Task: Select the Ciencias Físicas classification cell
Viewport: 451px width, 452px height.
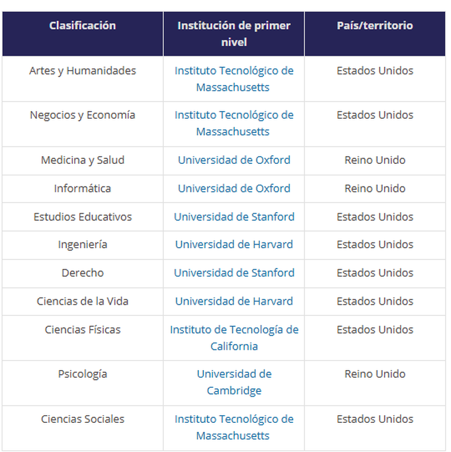Action: 82,330
